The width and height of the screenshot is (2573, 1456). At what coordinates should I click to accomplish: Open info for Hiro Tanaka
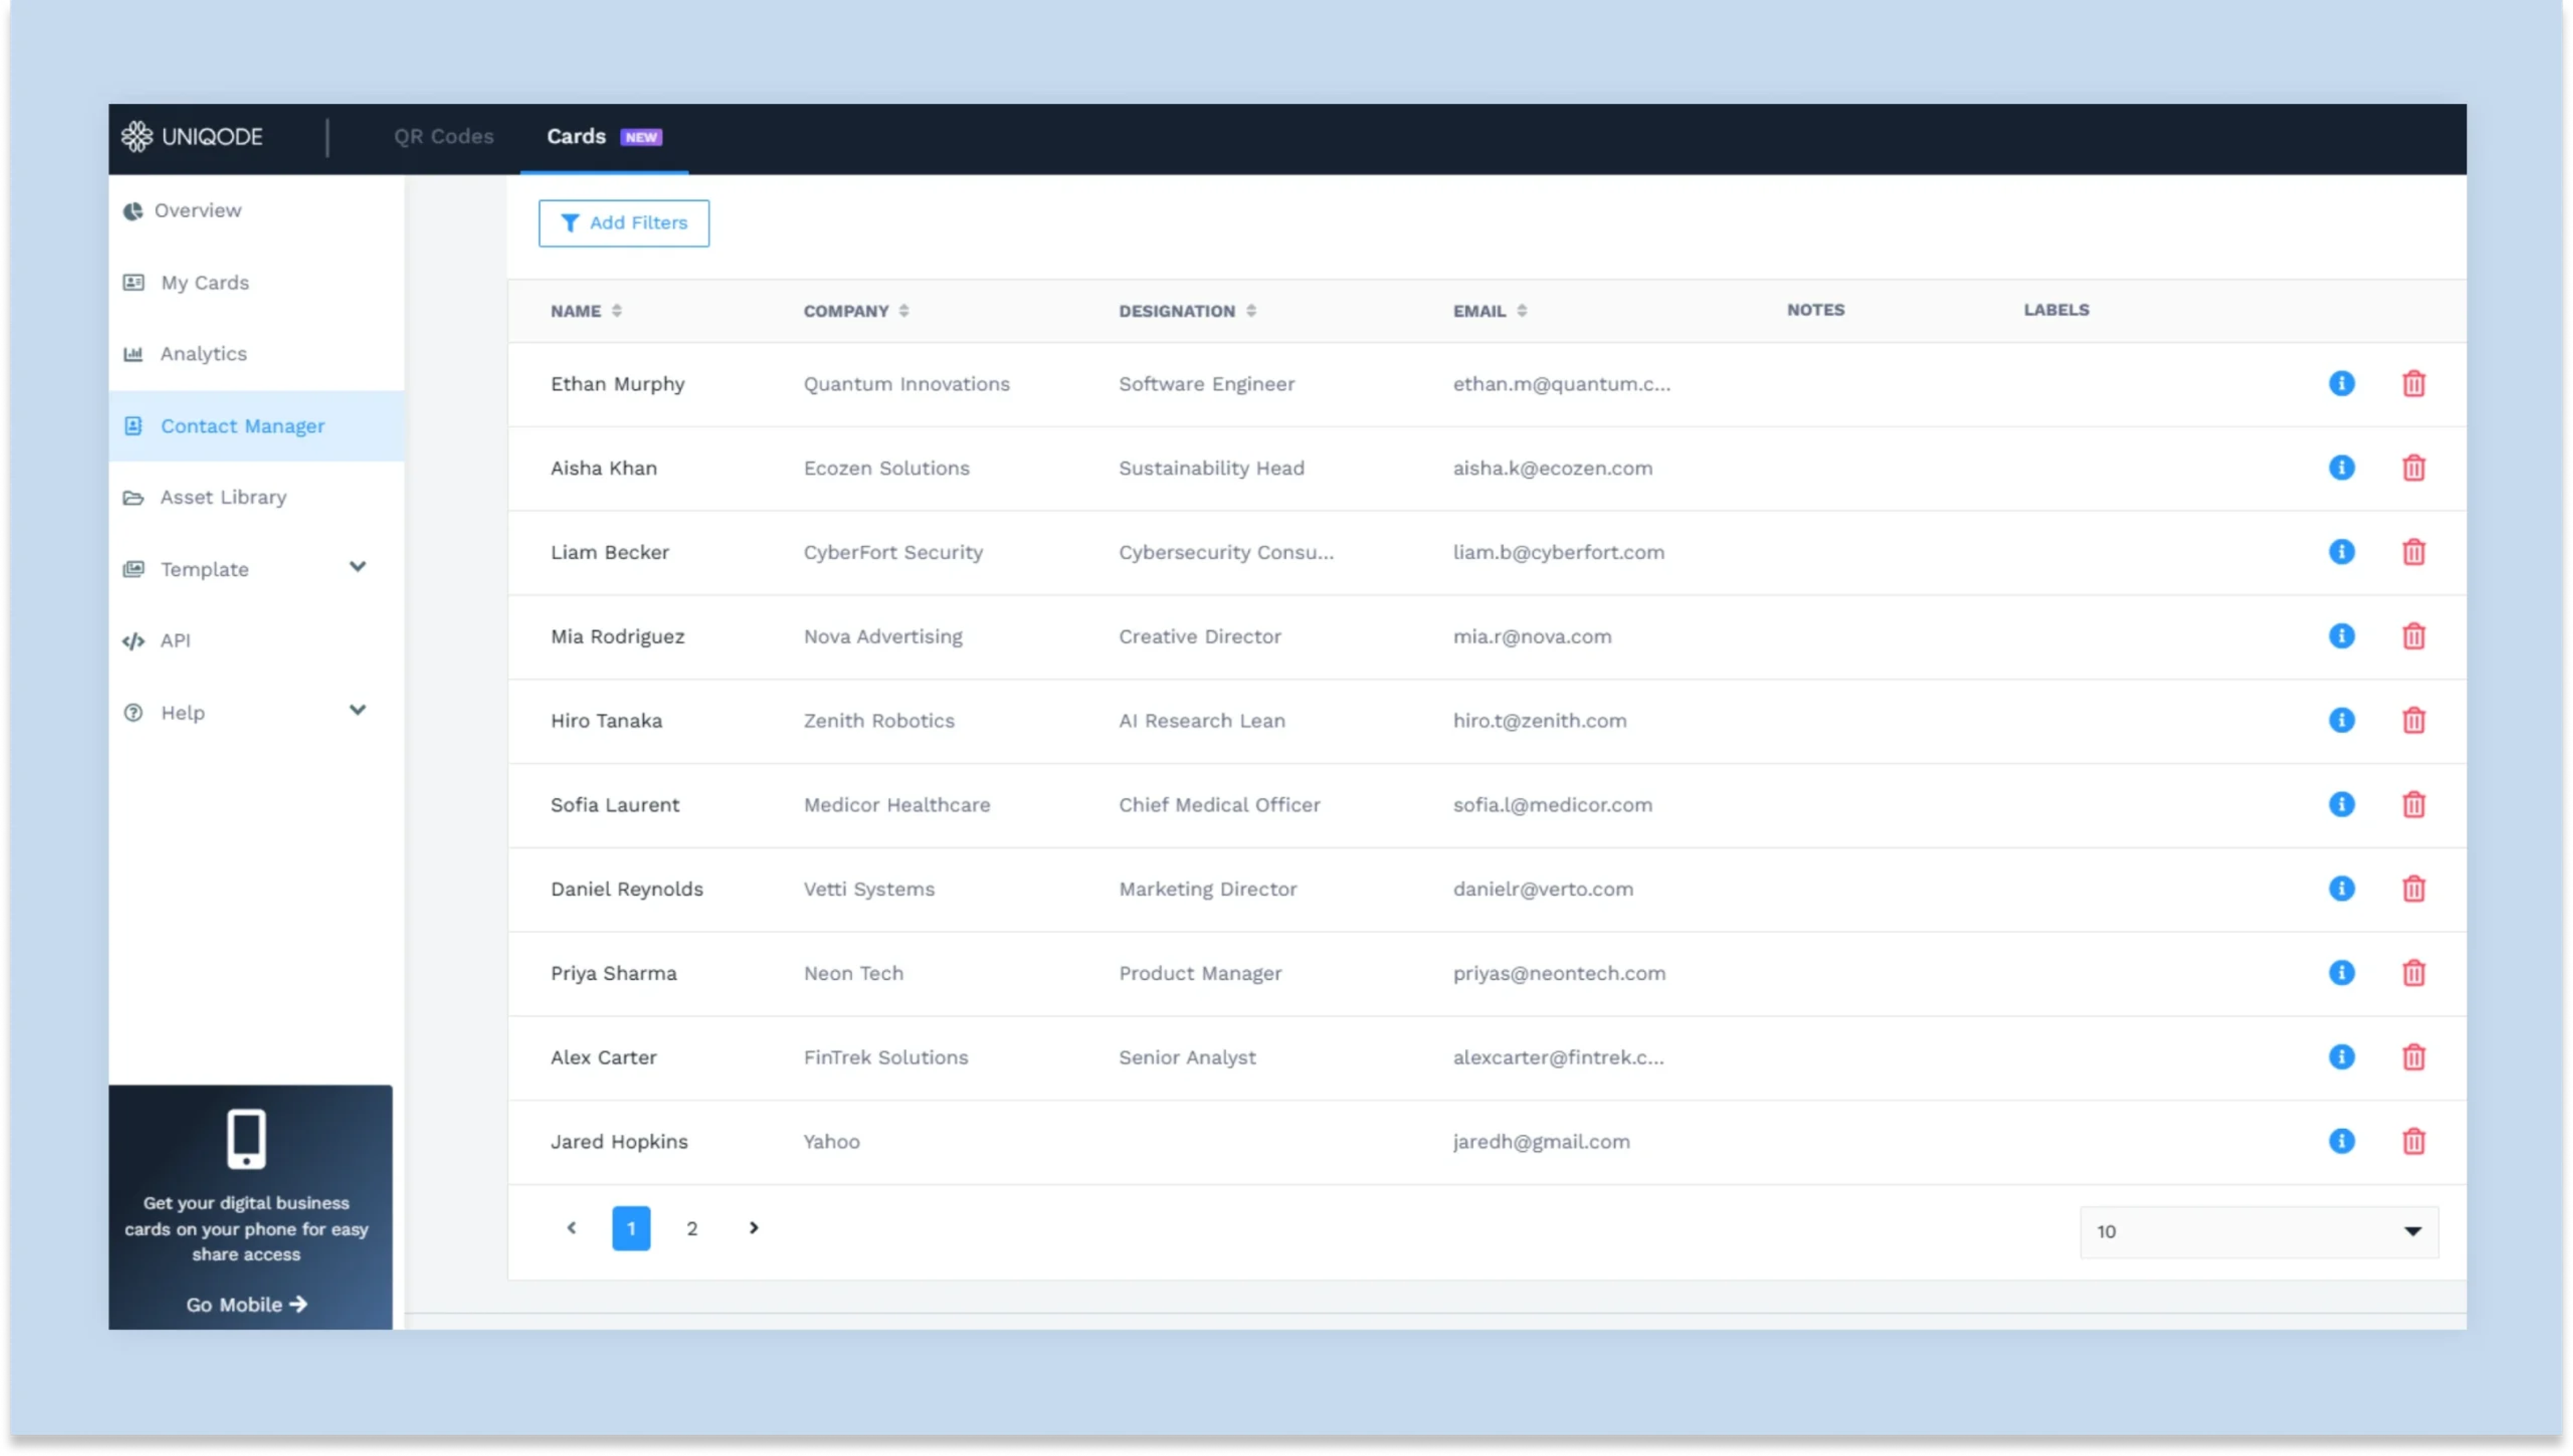pos(2341,720)
